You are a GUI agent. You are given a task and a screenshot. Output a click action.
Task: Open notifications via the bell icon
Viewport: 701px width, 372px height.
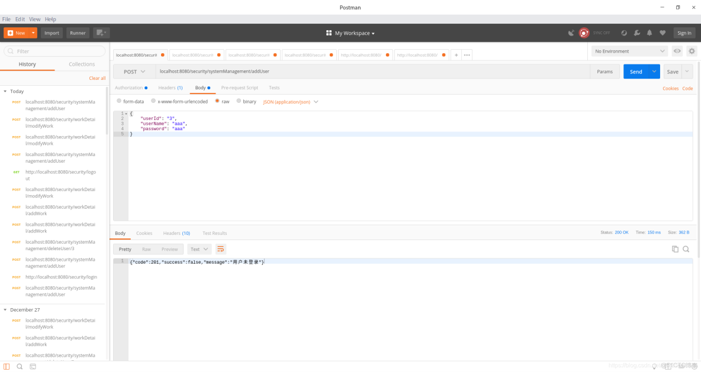coord(649,33)
